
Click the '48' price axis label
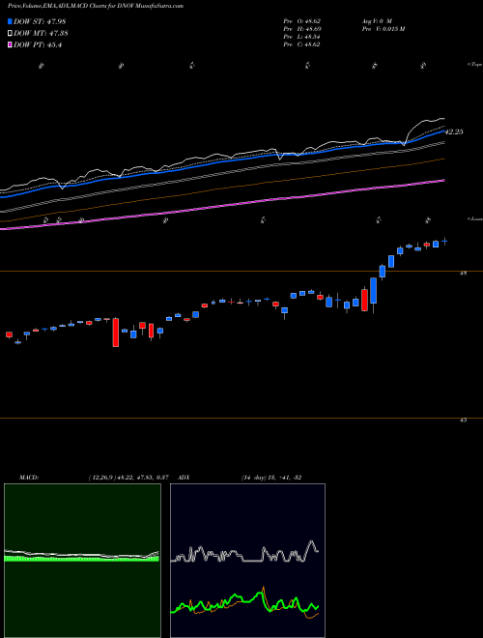pyautogui.click(x=463, y=274)
